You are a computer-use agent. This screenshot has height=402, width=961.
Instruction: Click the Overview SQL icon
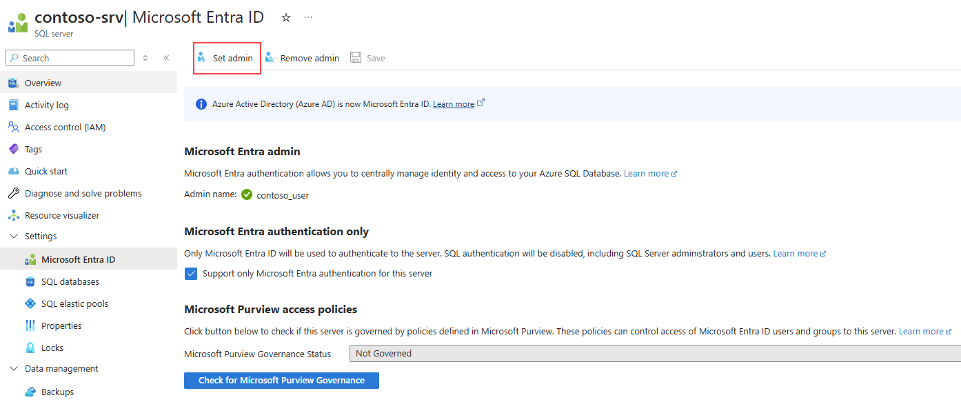click(12, 83)
